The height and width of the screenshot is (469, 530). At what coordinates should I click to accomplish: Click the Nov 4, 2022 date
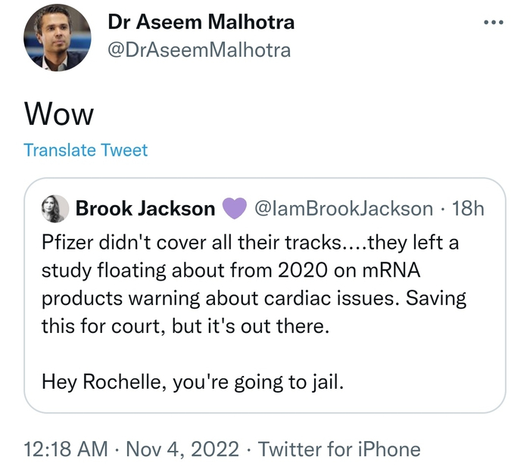coord(182,449)
